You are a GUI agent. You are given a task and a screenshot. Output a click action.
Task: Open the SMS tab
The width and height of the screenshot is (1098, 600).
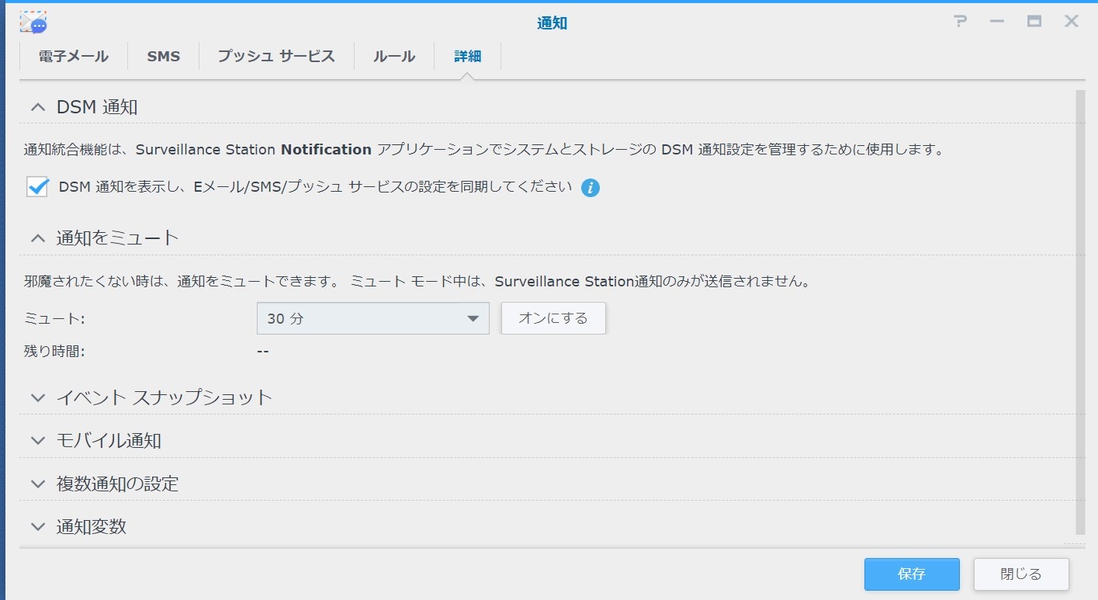click(x=164, y=57)
